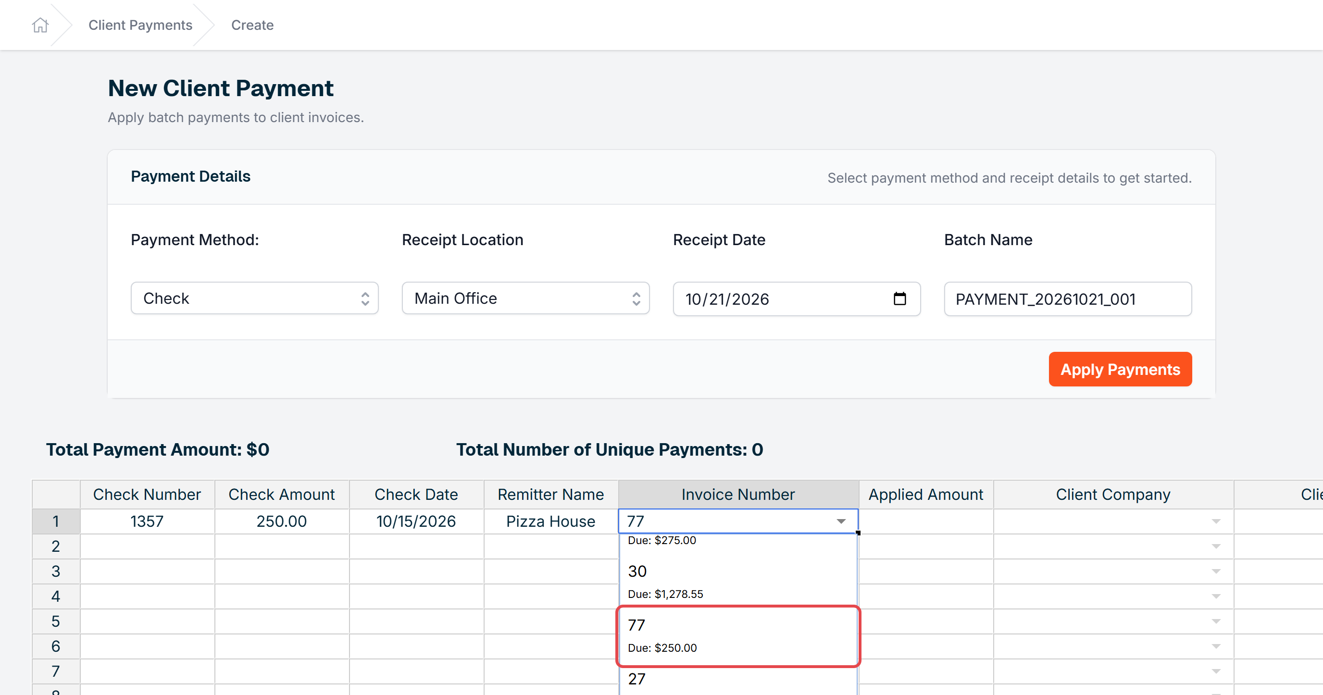Click the empty Check Number cell in row 2
Image resolution: width=1323 pixels, height=695 pixels.
coord(148,546)
